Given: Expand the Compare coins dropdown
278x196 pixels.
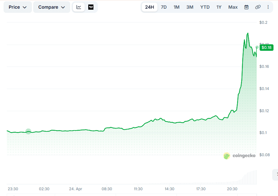Looking at the screenshot, I should click(x=52, y=7).
